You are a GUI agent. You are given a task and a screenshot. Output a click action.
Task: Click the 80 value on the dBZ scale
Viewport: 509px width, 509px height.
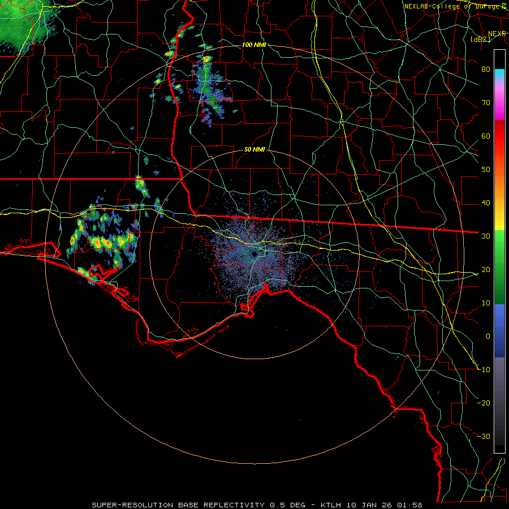(486, 70)
